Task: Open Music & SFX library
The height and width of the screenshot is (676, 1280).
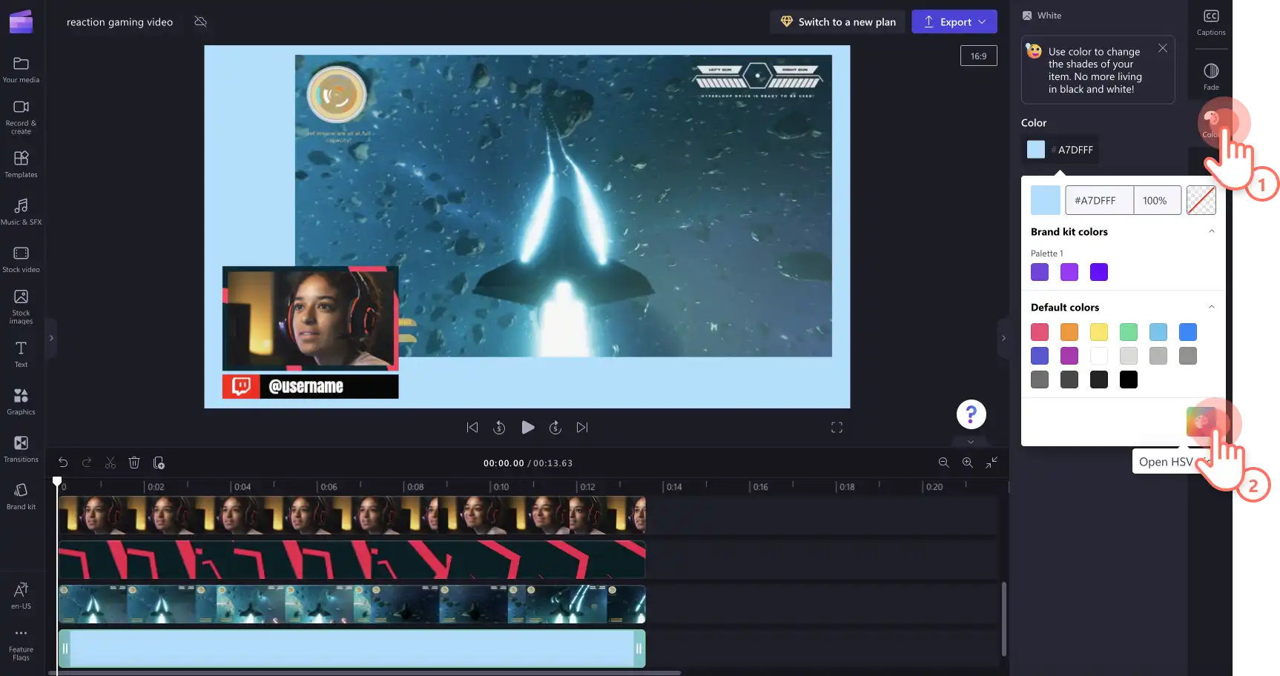Action: tap(21, 211)
